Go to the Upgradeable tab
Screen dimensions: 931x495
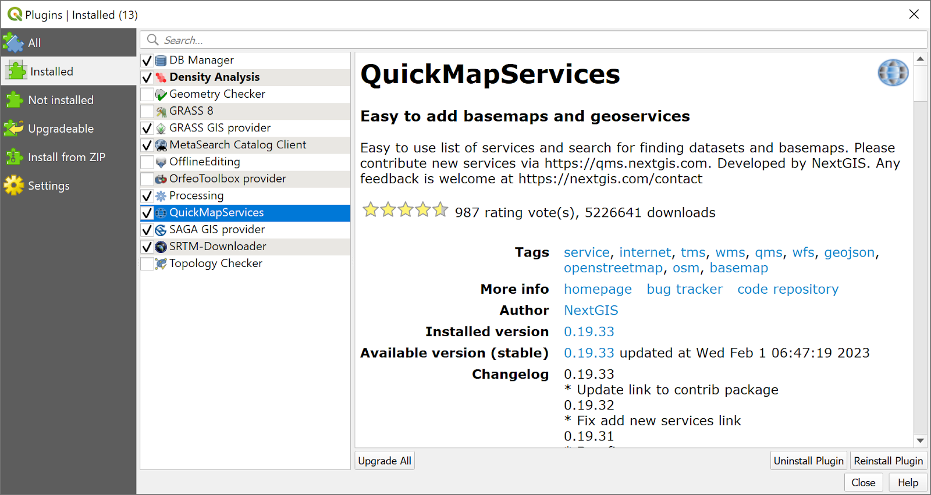pos(69,129)
